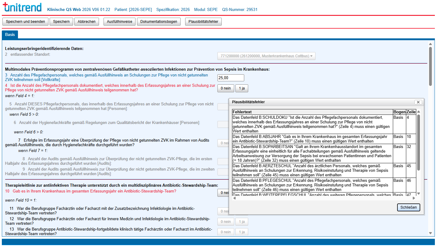
Task: Click the Schließen button in dialog
Action: coord(409,207)
